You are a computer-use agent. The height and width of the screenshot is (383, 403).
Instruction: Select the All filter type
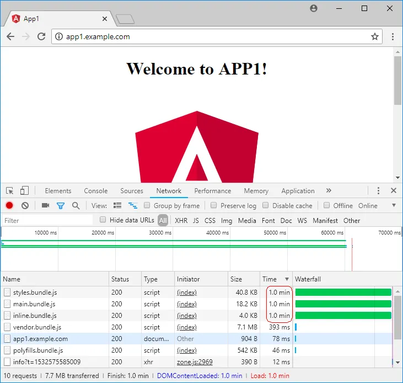(163, 220)
